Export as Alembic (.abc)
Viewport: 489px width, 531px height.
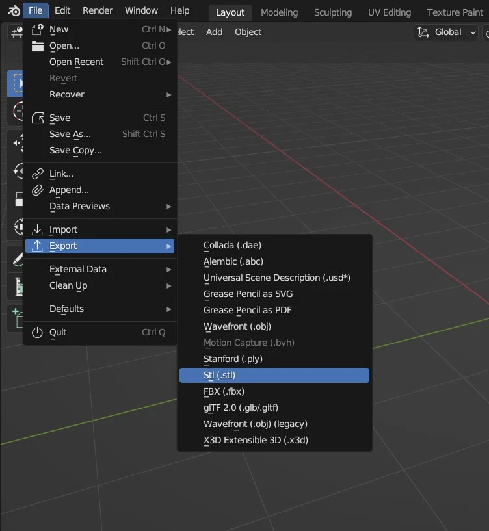(274, 261)
